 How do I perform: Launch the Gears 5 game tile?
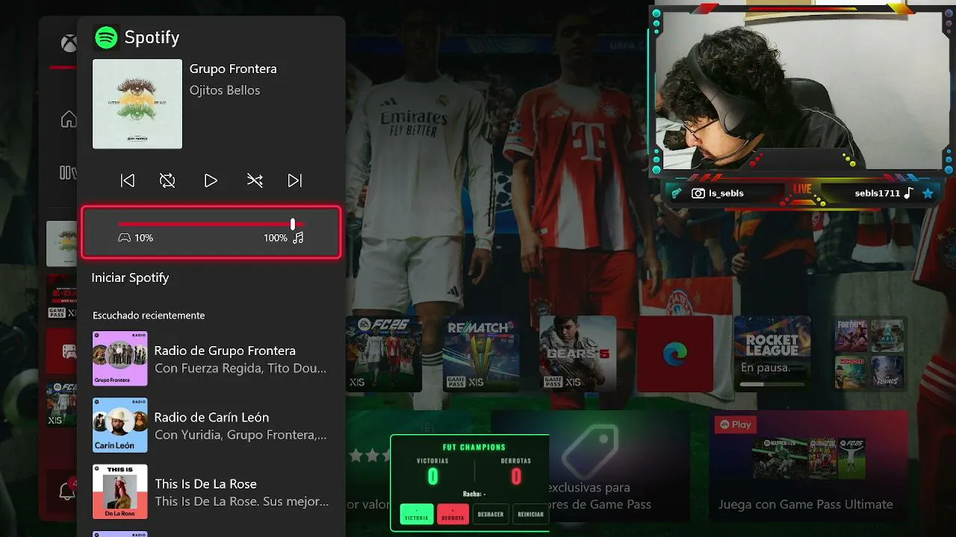click(577, 354)
